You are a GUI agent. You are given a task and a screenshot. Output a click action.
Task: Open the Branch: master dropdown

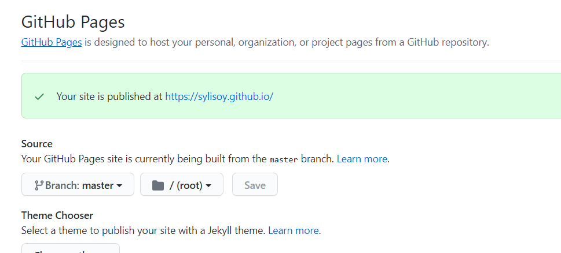(x=78, y=185)
